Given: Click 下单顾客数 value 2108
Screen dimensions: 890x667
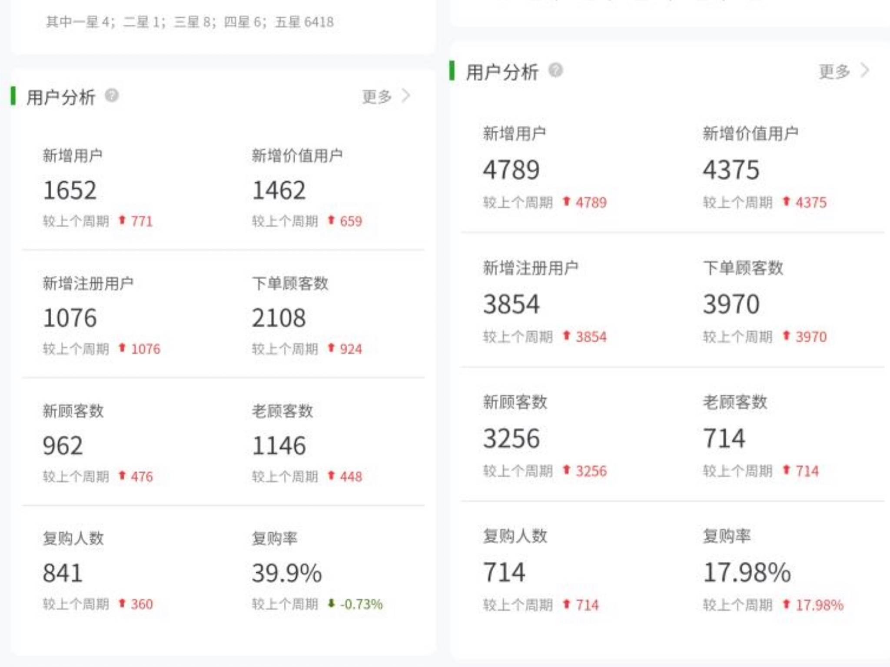Looking at the screenshot, I should (279, 318).
